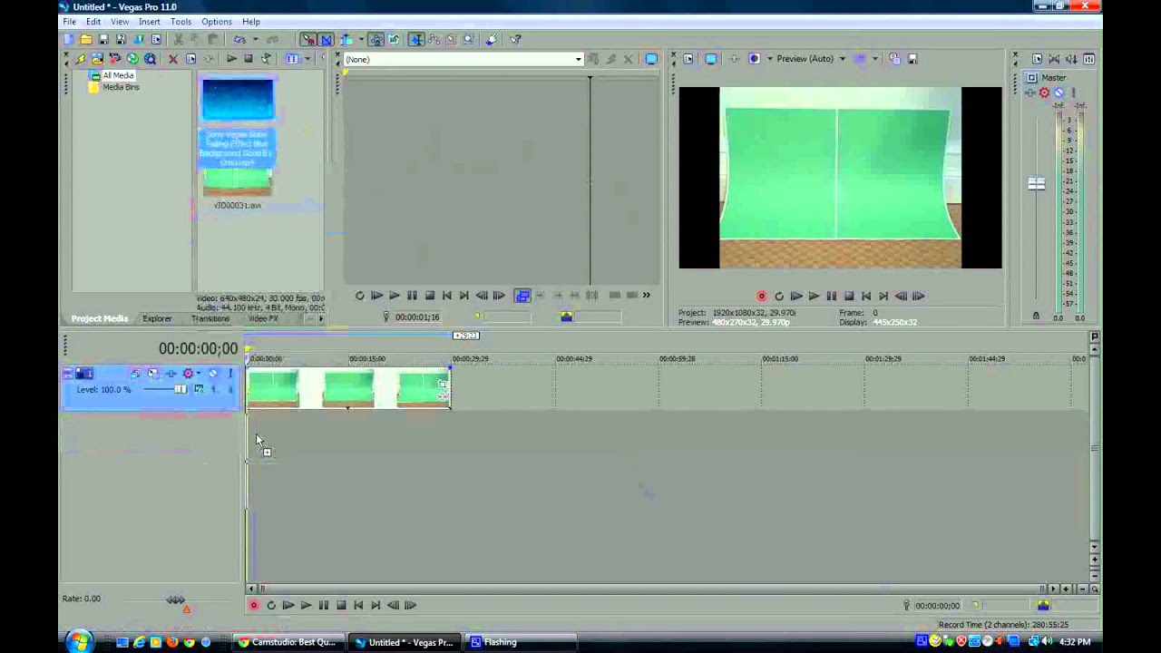Open the trimmer (None) history dropdown
Screen dimensions: 1161x653
point(578,60)
